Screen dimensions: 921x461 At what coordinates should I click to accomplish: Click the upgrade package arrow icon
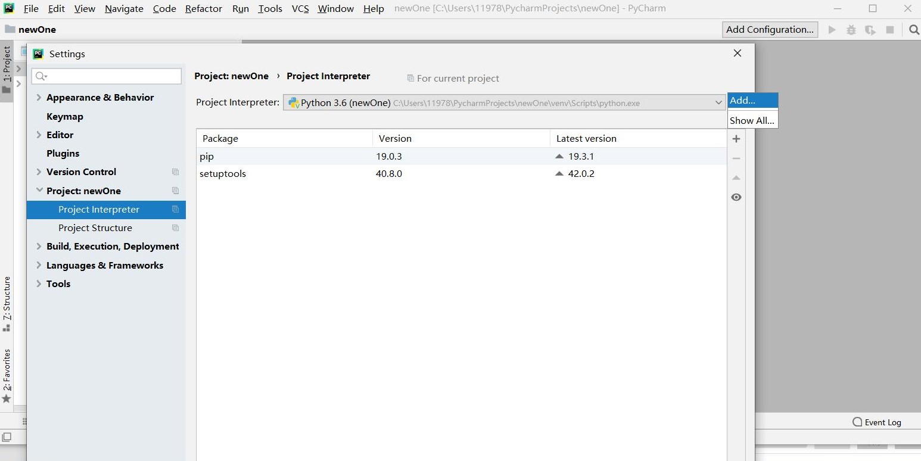[736, 177]
